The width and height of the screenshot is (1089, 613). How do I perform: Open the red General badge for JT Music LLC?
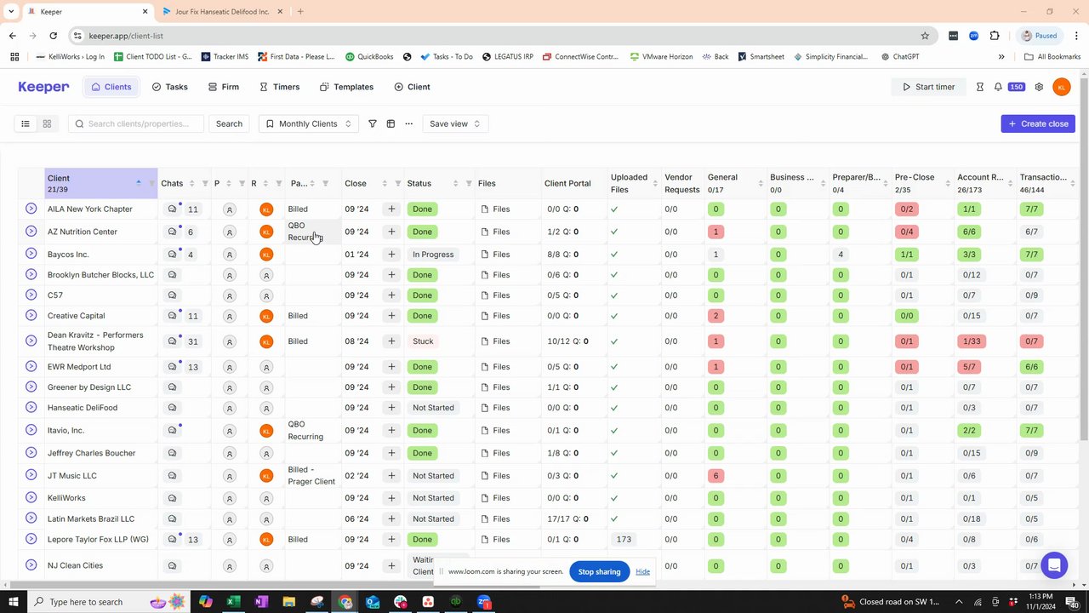click(716, 476)
